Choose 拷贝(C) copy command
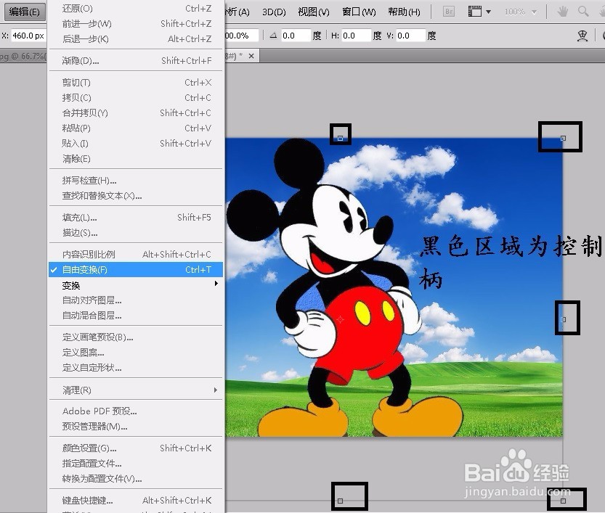This screenshot has width=605, height=513. tap(136, 97)
